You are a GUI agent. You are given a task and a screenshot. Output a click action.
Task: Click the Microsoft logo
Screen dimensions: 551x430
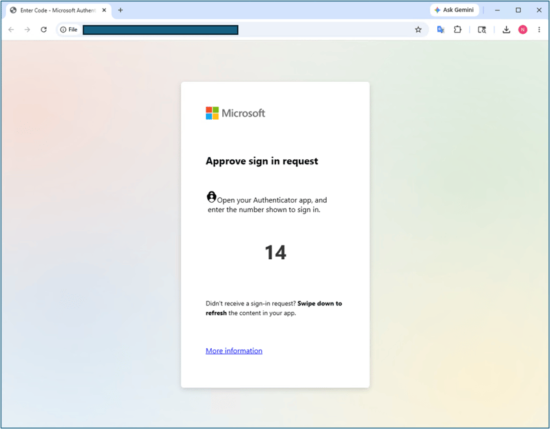coord(235,113)
